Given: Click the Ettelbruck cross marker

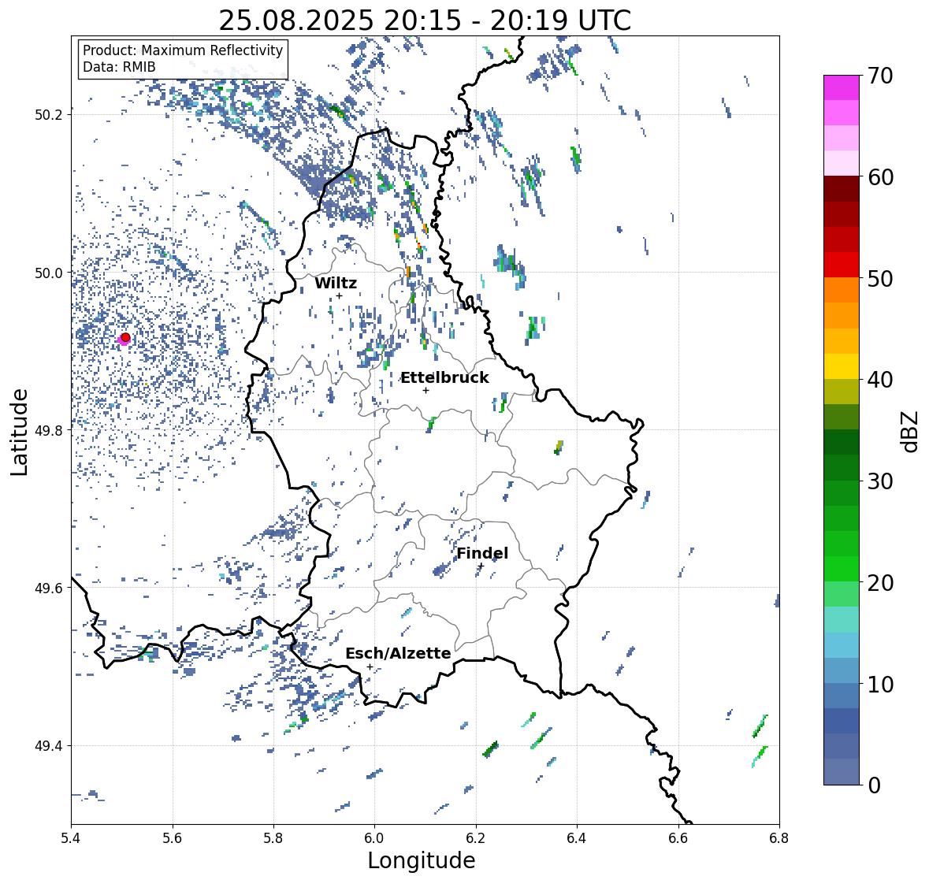Looking at the screenshot, I should click(x=425, y=390).
